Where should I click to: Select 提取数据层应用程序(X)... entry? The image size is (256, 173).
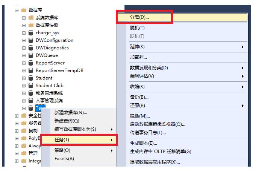point(182,162)
